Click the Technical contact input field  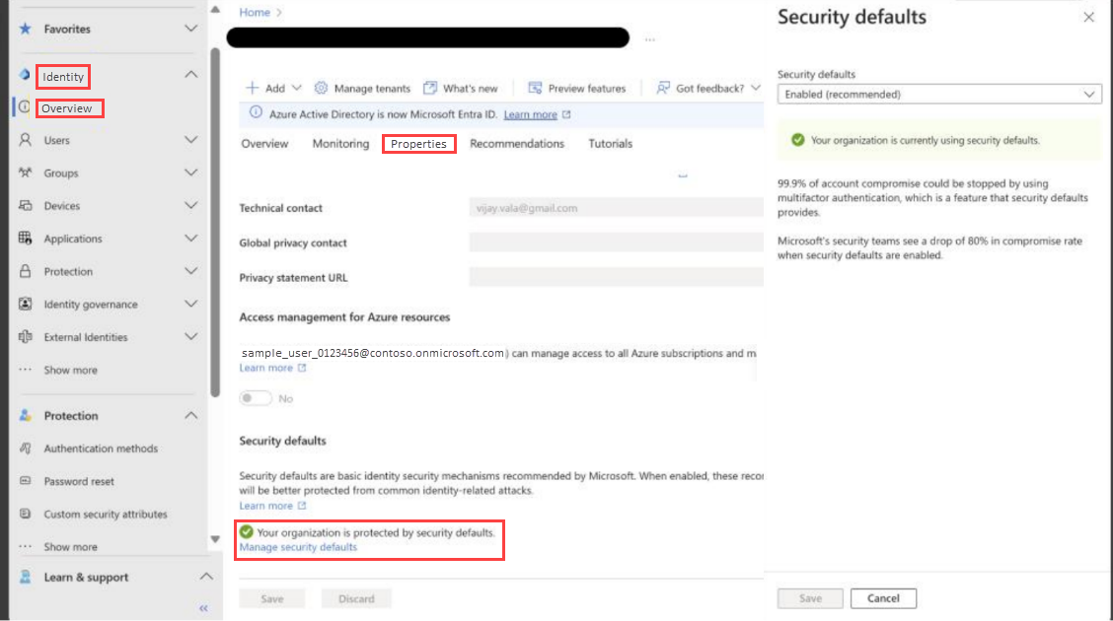click(616, 208)
